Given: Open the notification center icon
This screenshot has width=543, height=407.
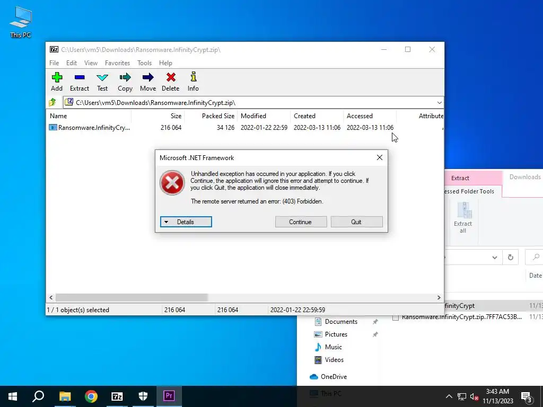Looking at the screenshot, I should coord(527,396).
